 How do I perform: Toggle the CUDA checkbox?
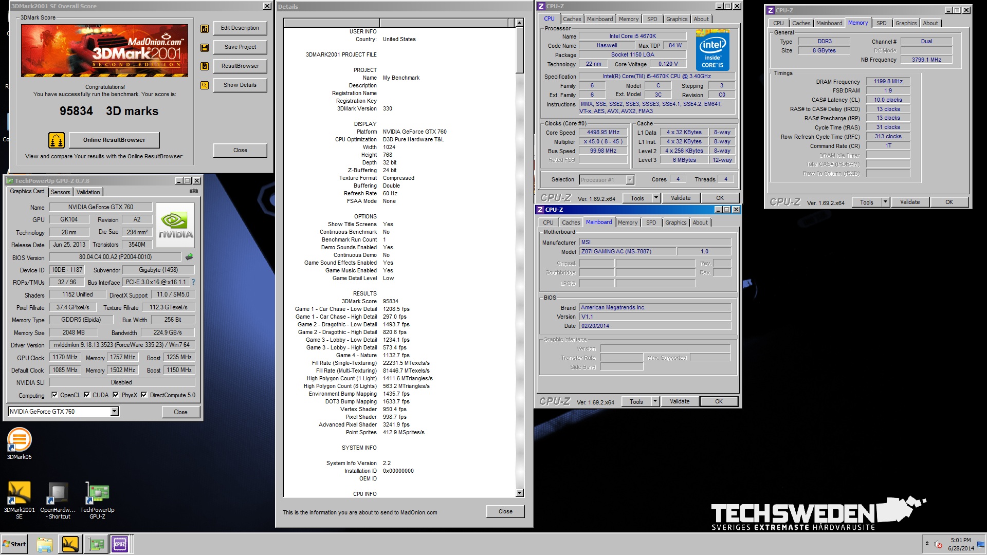(x=87, y=395)
